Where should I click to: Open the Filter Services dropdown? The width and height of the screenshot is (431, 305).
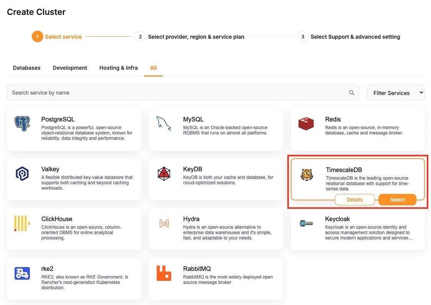click(x=395, y=93)
